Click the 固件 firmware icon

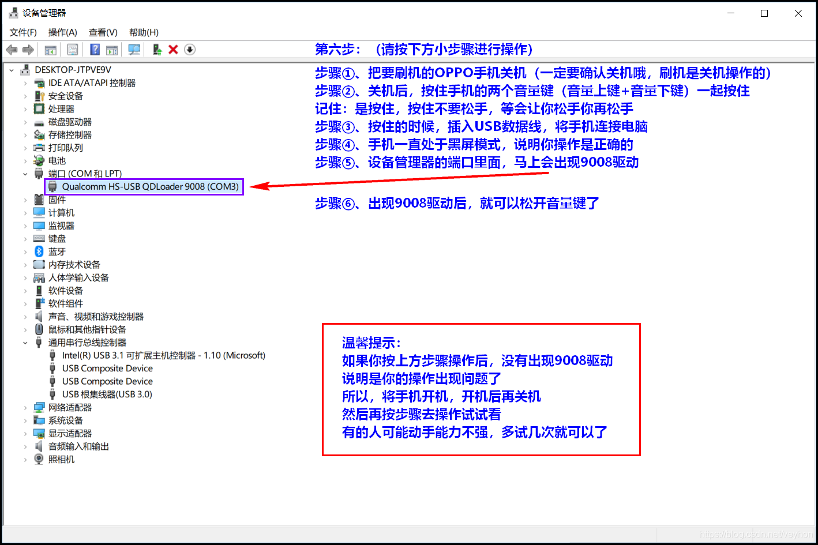coord(39,200)
